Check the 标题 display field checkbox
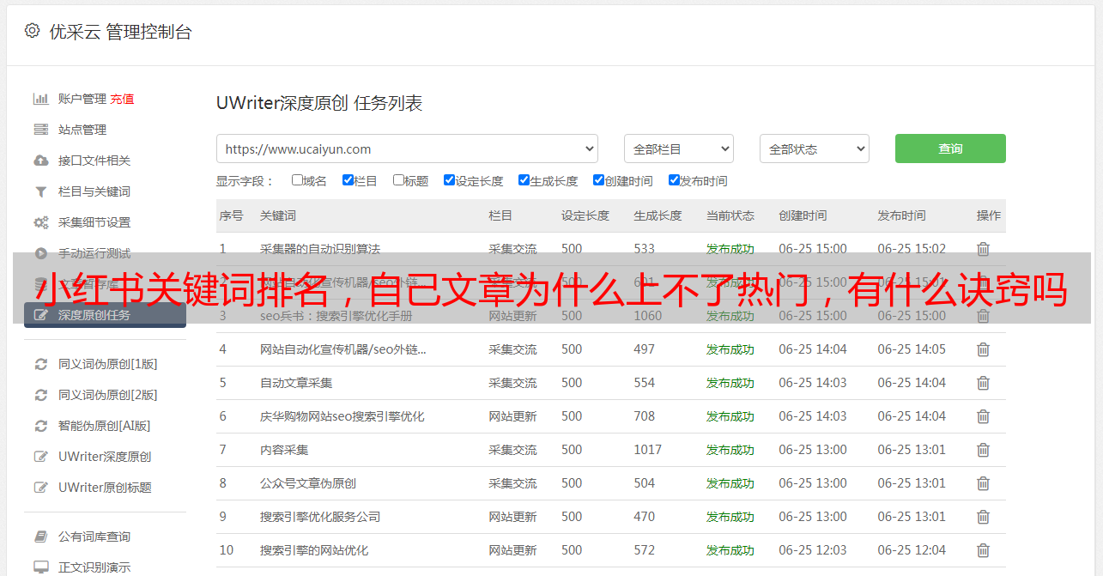The image size is (1103, 576). tap(398, 180)
